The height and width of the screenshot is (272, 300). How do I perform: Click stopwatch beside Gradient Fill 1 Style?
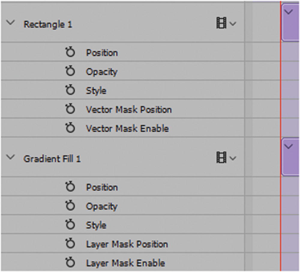click(x=70, y=225)
